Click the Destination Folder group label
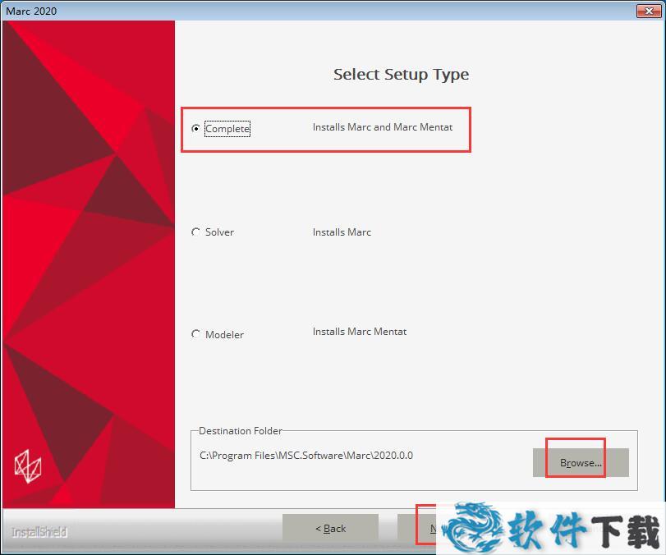The height and width of the screenshot is (555, 666). click(x=240, y=431)
